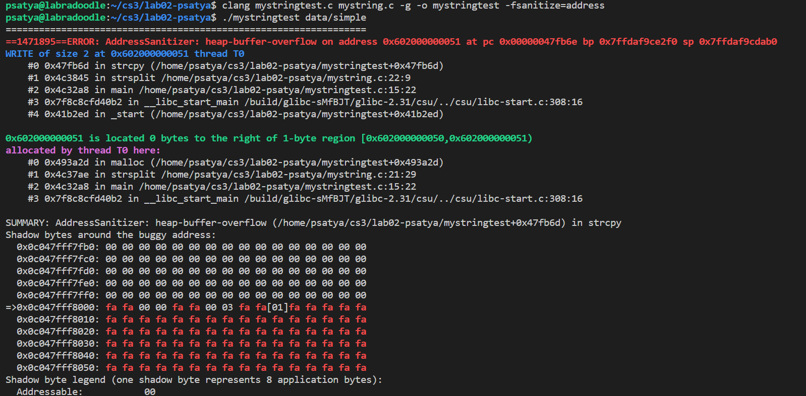Click the clang compile command line
806x396 pixels.
click(x=413, y=6)
